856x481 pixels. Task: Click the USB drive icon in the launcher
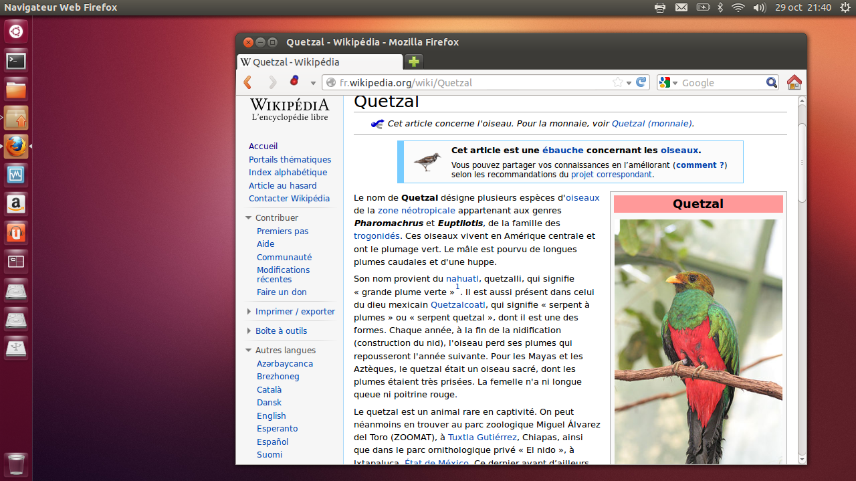[16, 348]
